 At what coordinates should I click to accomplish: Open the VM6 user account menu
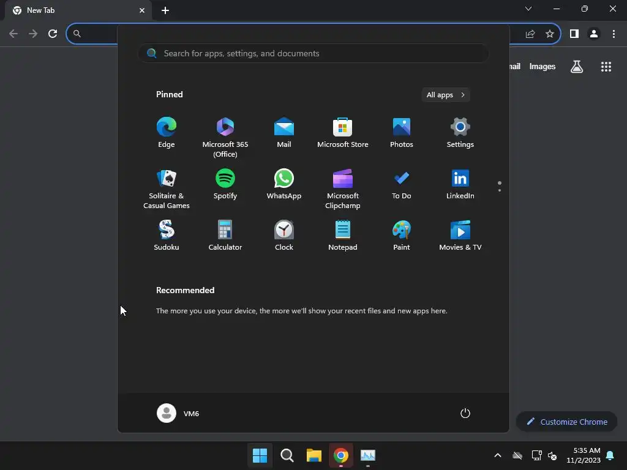(x=178, y=413)
